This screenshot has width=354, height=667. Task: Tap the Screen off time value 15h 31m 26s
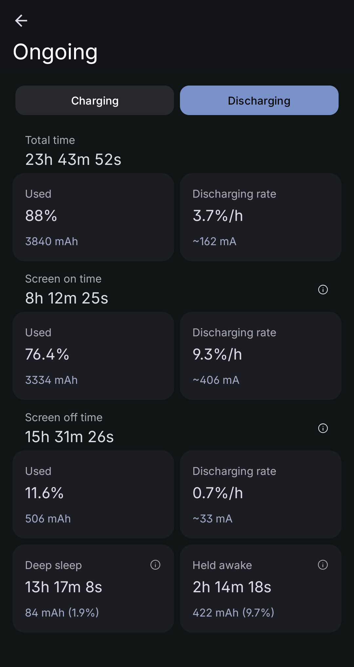click(x=69, y=437)
